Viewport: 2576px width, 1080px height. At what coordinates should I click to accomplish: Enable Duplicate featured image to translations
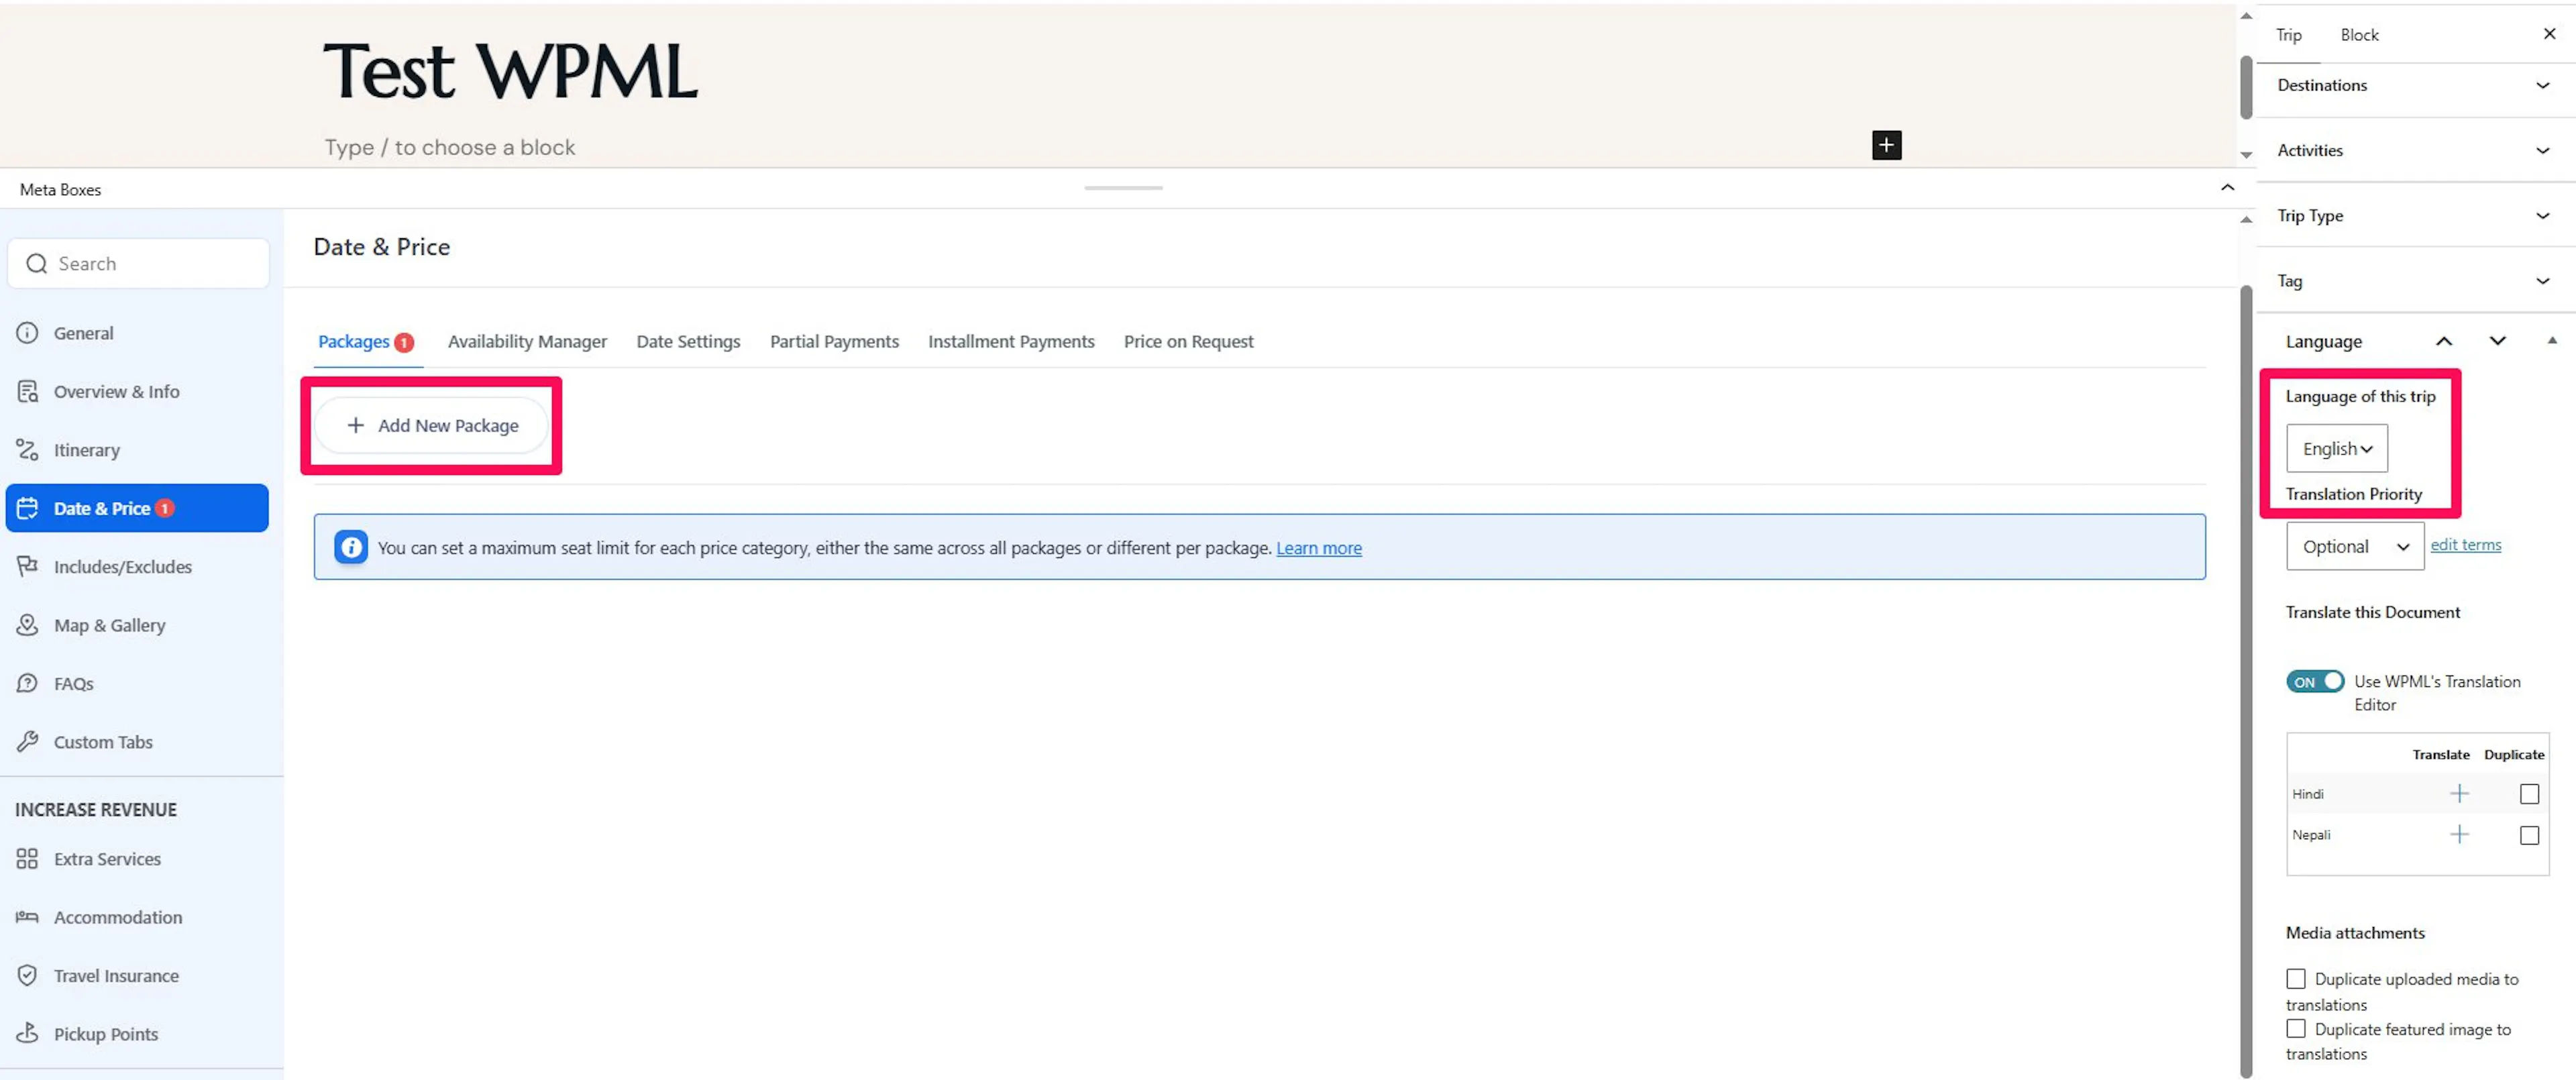tap(2296, 1028)
